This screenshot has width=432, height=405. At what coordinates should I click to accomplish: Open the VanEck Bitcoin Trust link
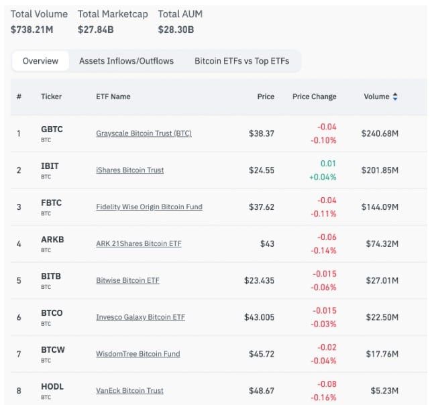(129, 391)
